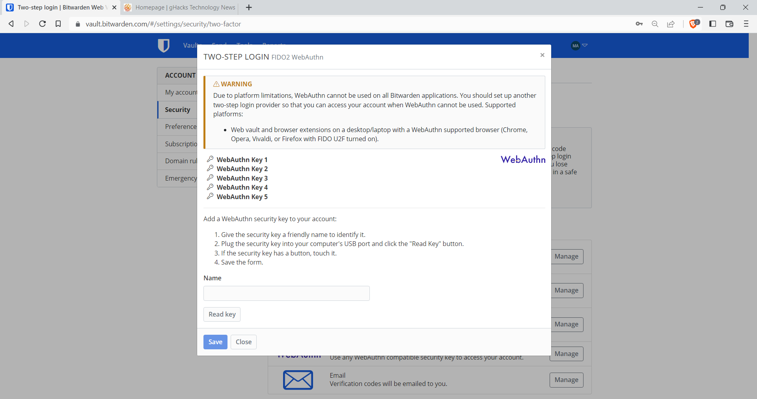
Task: Click the zoom magnifier icon in address bar
Action: coord(655,24)
